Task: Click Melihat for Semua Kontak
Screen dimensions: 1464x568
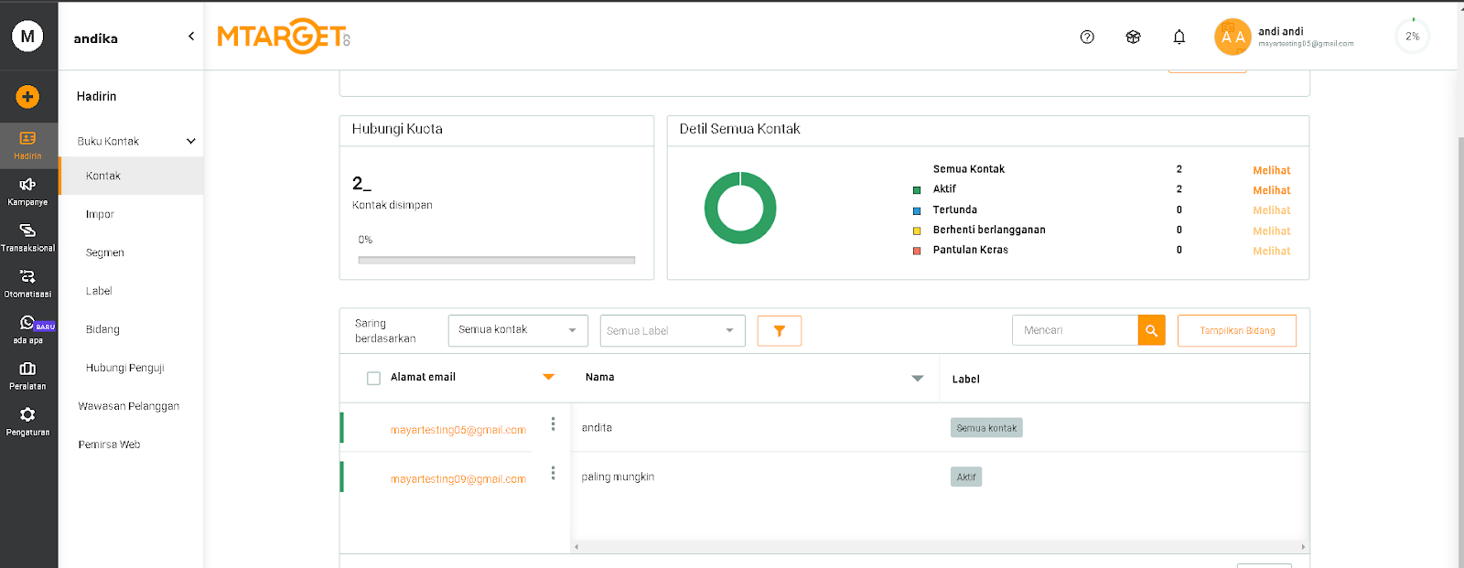Action: [x=1272, y=170]
